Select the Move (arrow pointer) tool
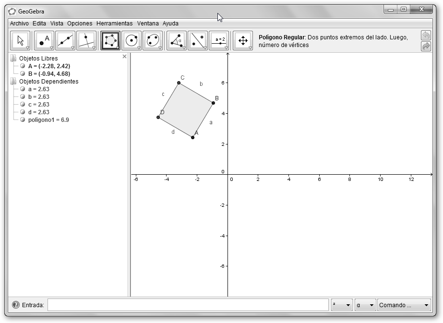The image size is (443, 323). tap(20, 41)
